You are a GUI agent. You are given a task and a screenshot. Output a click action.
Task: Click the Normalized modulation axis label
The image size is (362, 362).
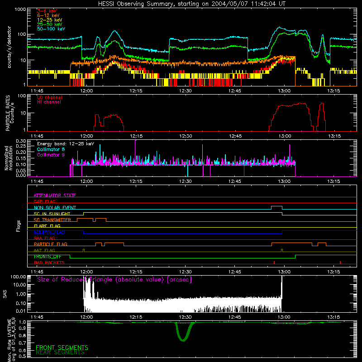click(8, 158)
